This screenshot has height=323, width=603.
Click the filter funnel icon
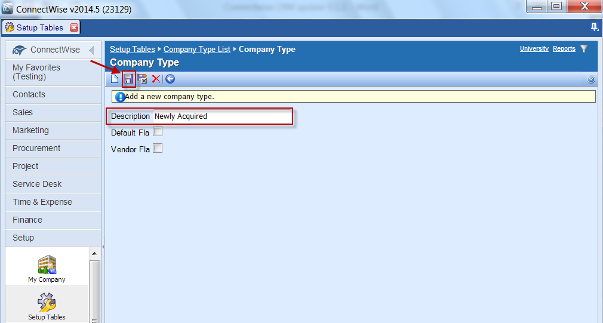click(x=584, y=48)
